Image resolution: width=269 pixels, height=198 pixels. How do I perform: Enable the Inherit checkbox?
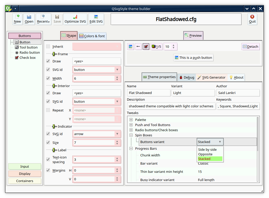[x=48, y=46]
